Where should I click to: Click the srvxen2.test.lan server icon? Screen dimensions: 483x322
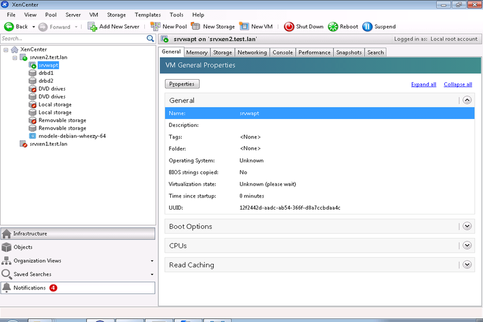24,57
